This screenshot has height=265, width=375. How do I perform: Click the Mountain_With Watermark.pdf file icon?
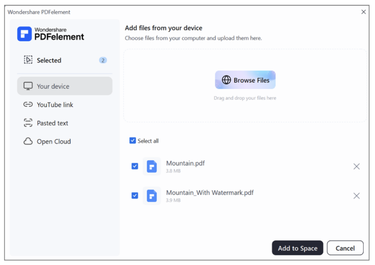coord(152,196)
